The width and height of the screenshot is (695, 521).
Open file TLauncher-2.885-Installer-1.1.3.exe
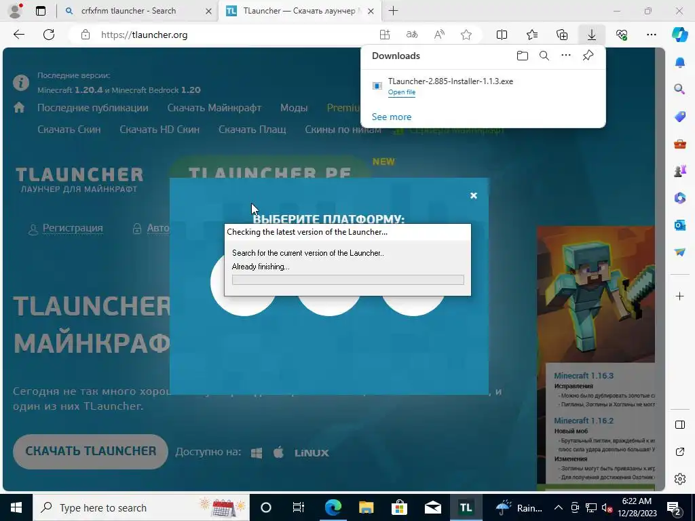(x=402, y=92)
